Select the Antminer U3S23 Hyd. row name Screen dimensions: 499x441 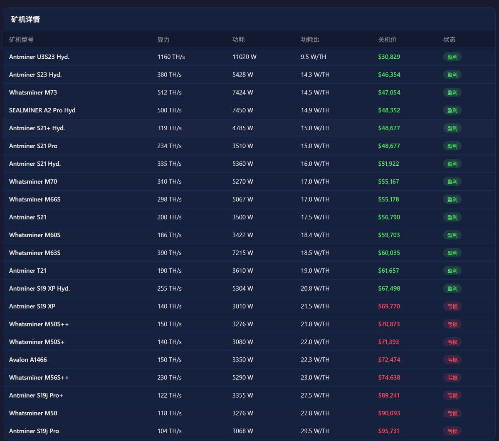coord(39,57)
